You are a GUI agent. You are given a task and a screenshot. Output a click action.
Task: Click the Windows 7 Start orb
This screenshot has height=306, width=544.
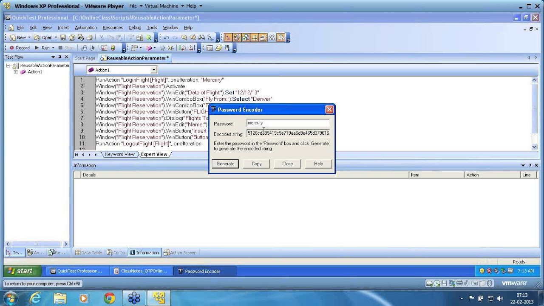[x=10, y=298]
